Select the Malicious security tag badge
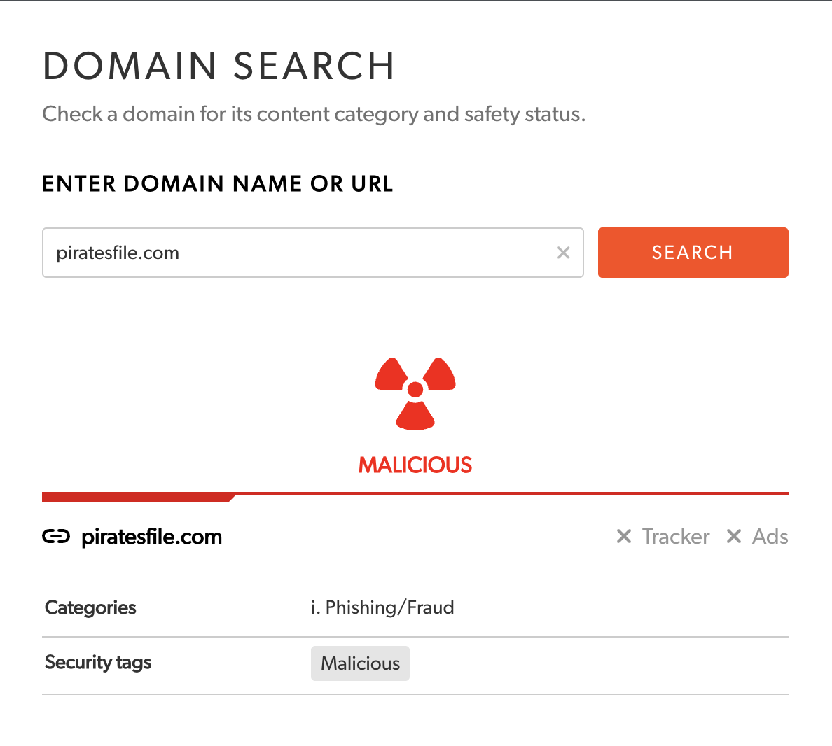 360,663
